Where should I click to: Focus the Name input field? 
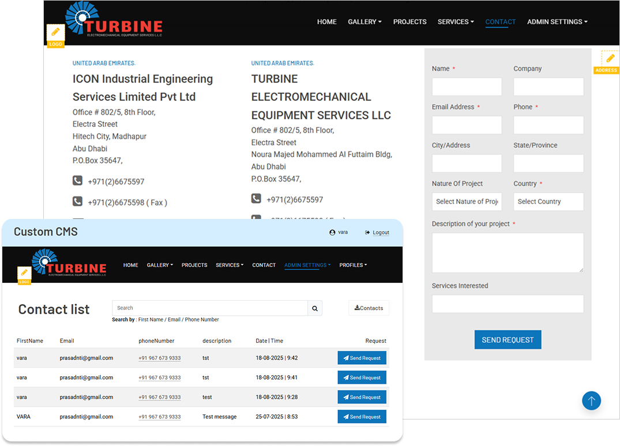tap(467, 86)
